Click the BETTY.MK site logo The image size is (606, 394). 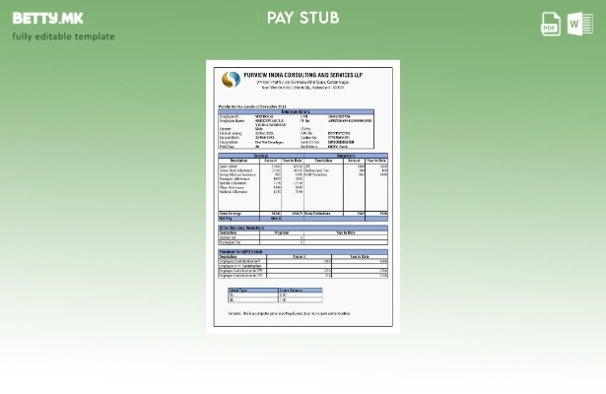pos(47,18)
